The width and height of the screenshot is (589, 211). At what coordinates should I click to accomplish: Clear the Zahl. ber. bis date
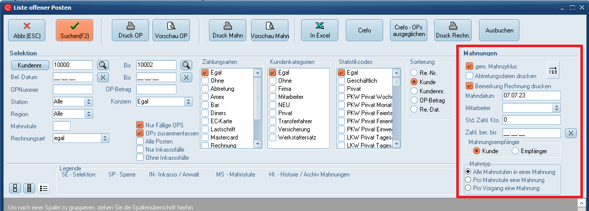pos(571,133)
